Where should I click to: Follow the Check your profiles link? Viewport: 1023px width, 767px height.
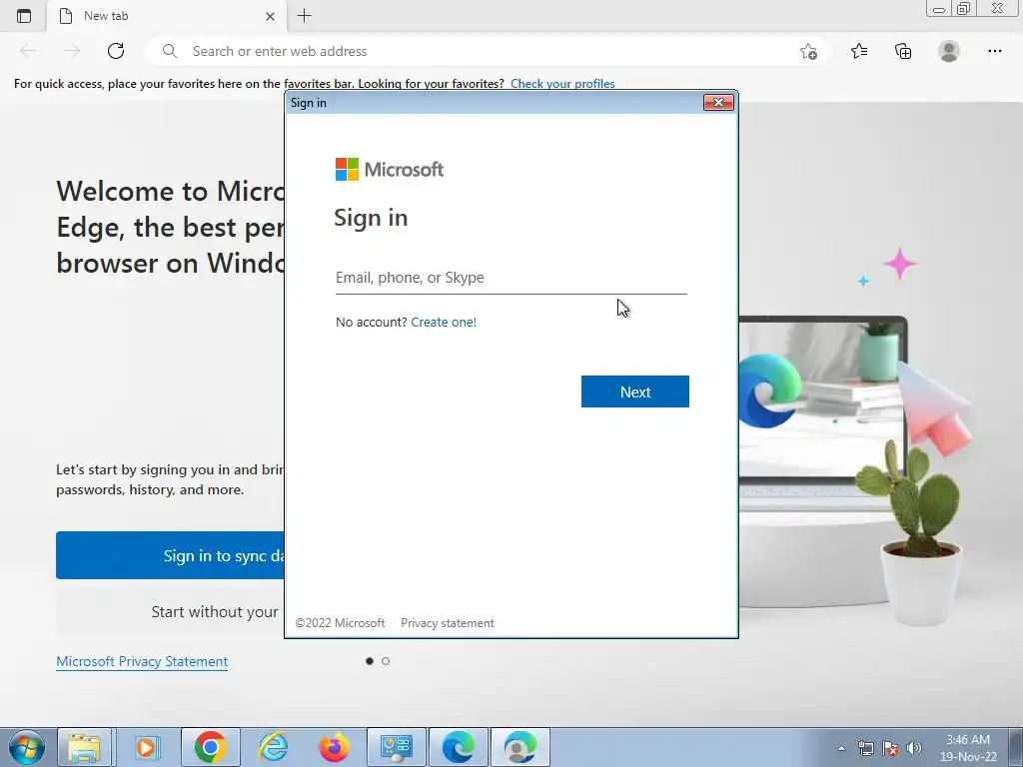coord(562,84)
